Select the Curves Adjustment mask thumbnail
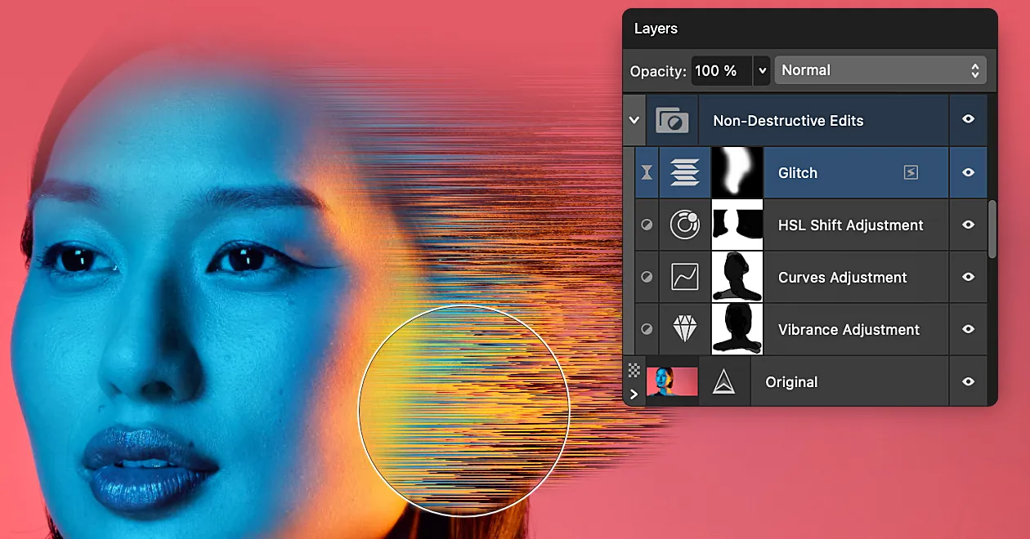Viewport: 1030px width, 539px height. point(737,277)
